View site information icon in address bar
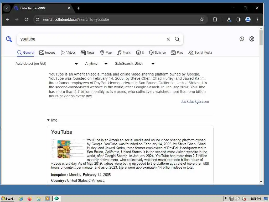The image size is (269, 202). pyautogui.click(x=38, y=19)
